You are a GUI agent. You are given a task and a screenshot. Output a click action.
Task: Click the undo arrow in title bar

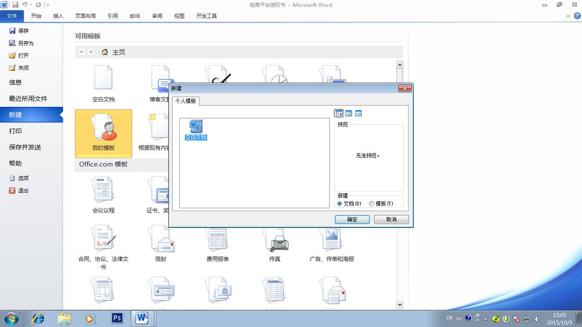point(25,5)
